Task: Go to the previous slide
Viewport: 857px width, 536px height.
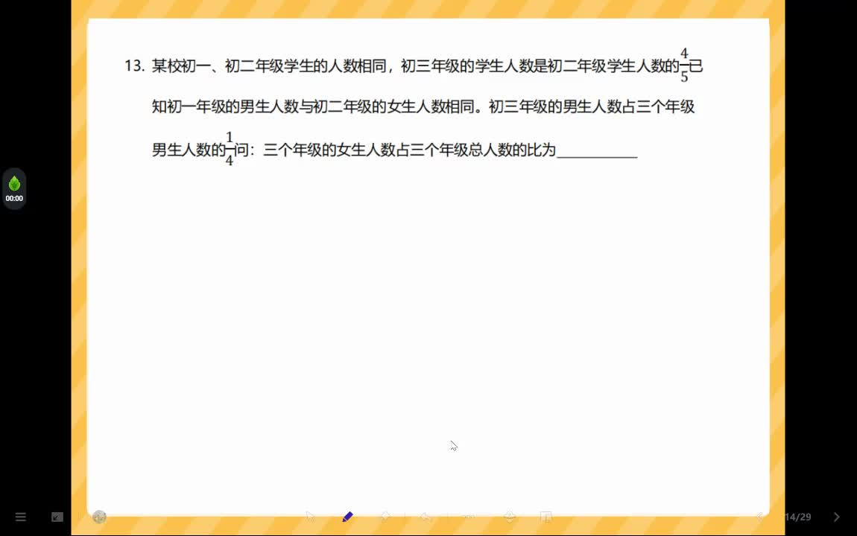Action: click(x=759, y=517)
